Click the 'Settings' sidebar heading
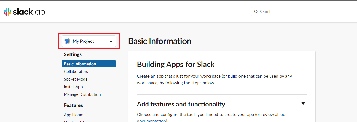Viewport: 357px width, 122px height. (73, 54)
